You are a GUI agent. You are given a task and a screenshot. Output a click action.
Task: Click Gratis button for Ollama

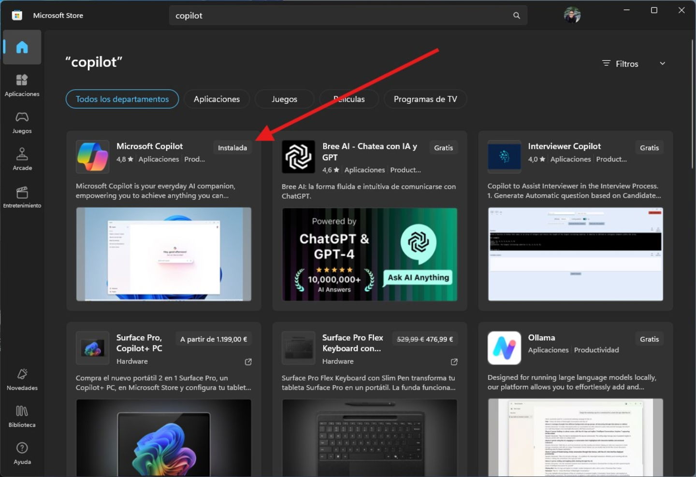649,339
